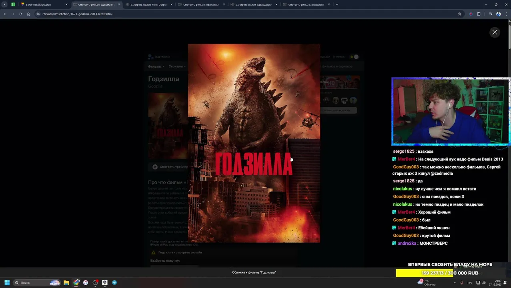
Task: Show hidden system tray icons
Action: [454, 283]
